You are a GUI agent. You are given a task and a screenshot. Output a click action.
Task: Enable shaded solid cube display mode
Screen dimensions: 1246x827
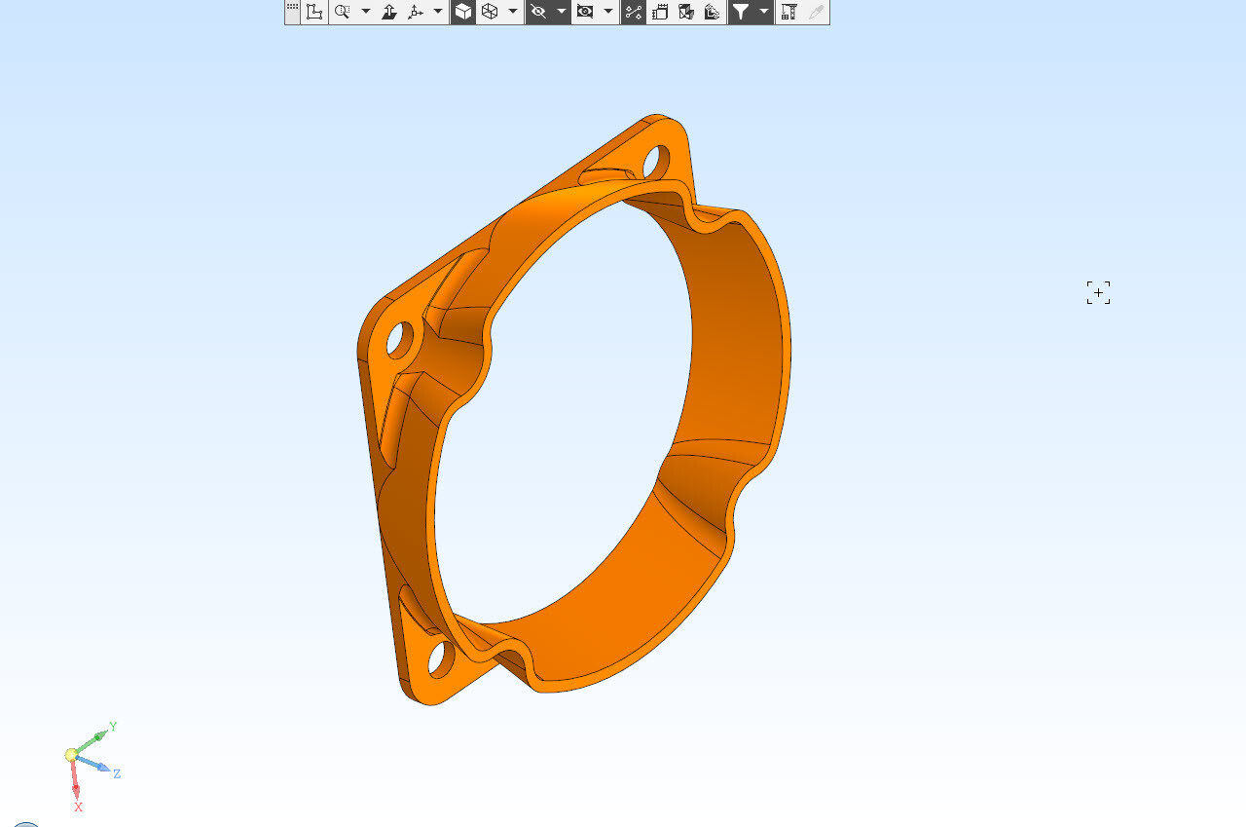[x=463, y=12]
